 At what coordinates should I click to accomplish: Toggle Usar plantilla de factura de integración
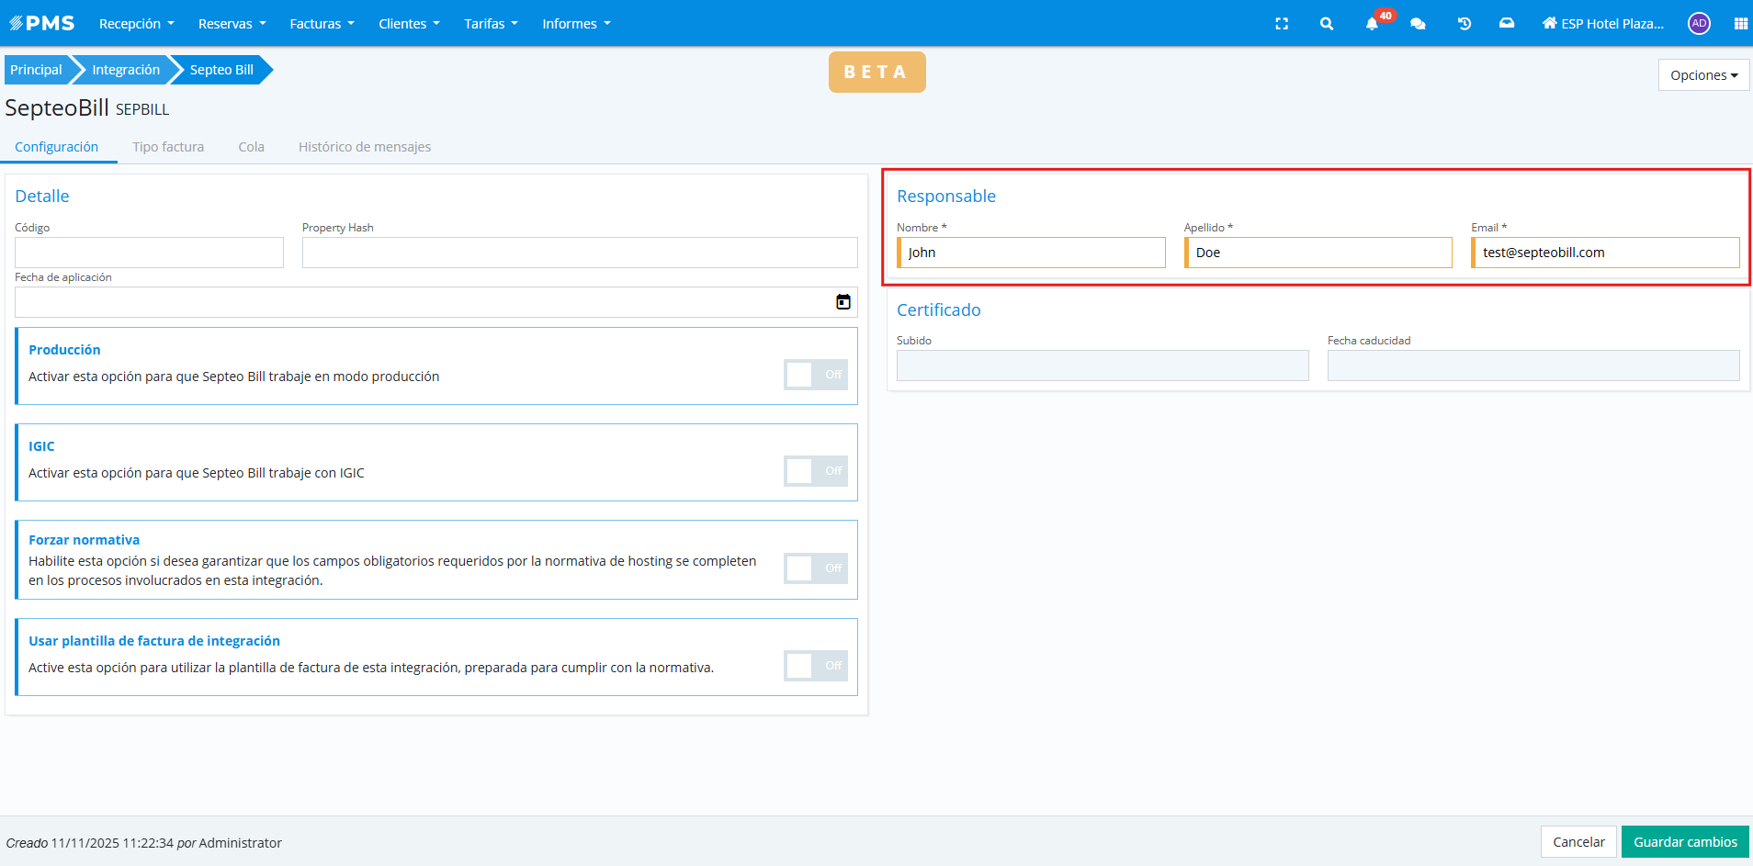click(815, 666)
